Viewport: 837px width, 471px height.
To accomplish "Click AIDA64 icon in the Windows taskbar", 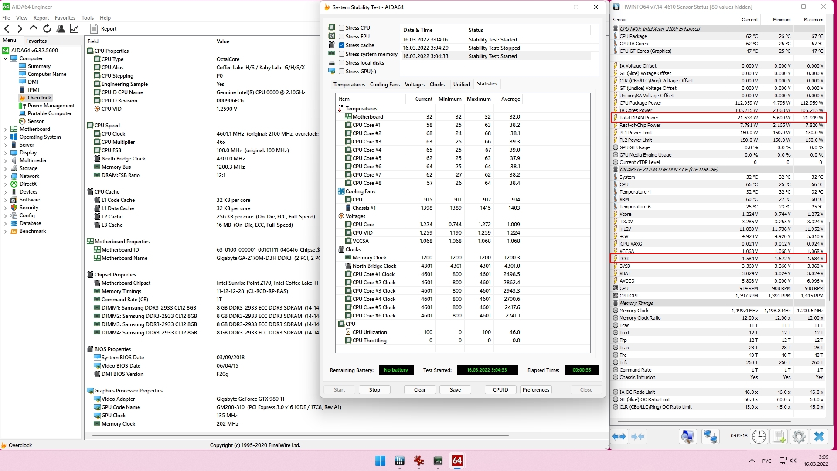I will [x=457, y=461].
